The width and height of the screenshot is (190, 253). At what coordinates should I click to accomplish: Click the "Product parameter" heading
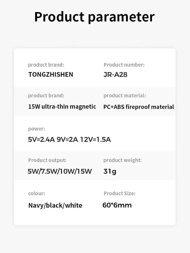94,17
